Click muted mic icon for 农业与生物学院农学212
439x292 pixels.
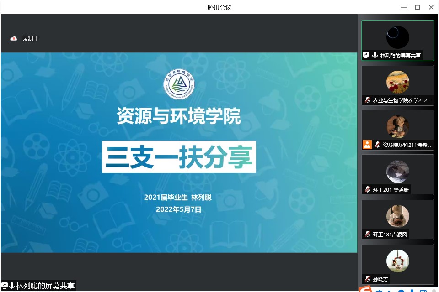click(368, 100)
